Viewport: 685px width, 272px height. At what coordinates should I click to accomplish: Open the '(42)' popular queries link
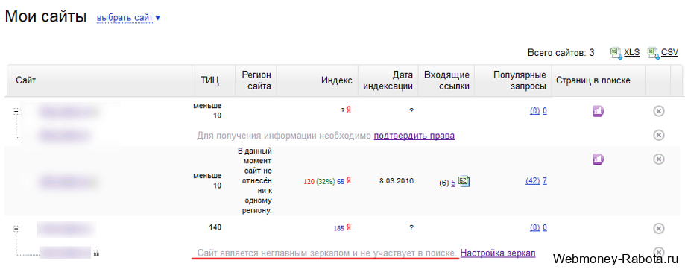point(533,181)
